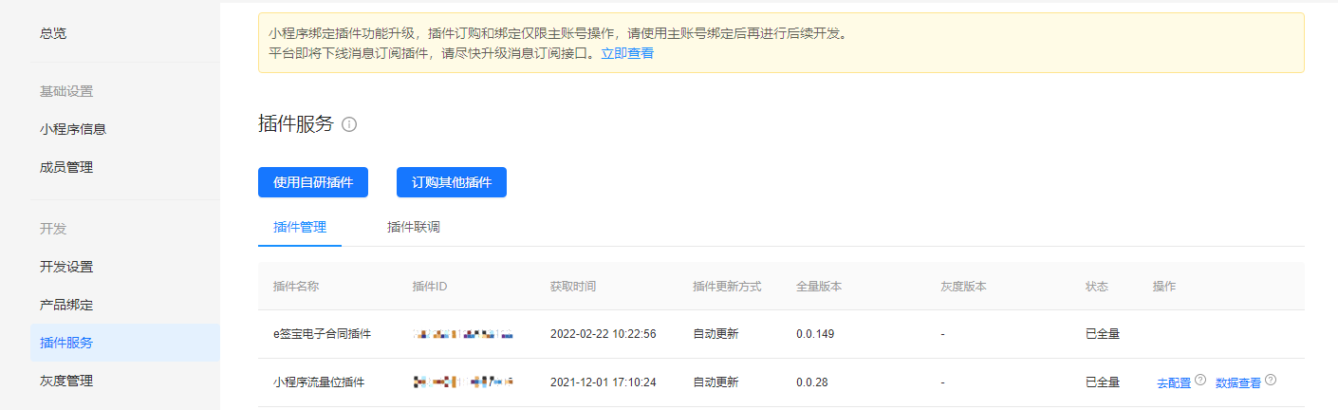Click the 插件更新方式 column header
The width and height of the screenshot is (1338, 410).
pyautogui.click(x=727, y=286)
